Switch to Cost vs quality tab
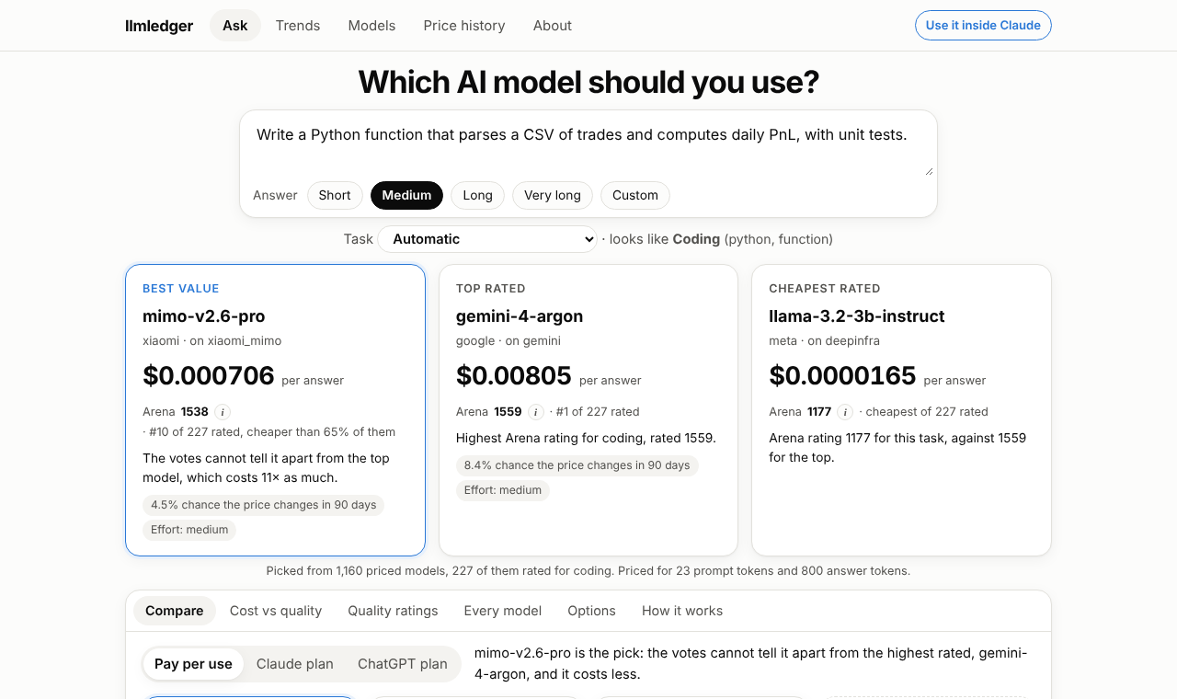Screen dimensions: 1177x699 (276, 611)
